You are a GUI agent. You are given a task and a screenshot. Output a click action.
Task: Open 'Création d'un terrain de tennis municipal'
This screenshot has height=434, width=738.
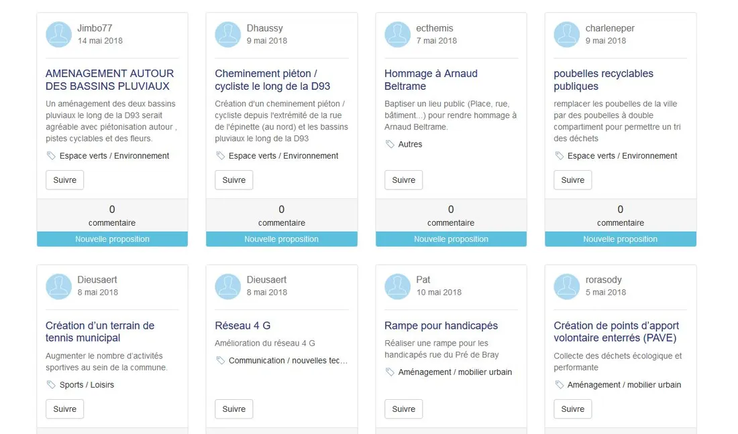coord(100,332)
